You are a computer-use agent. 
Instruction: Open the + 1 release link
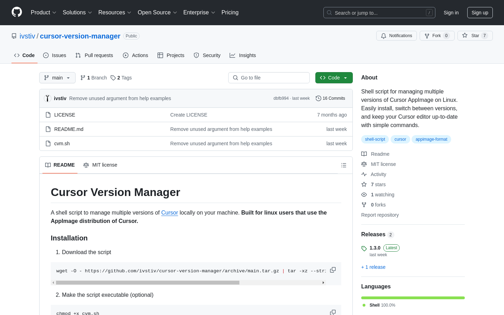pos(373,267)
